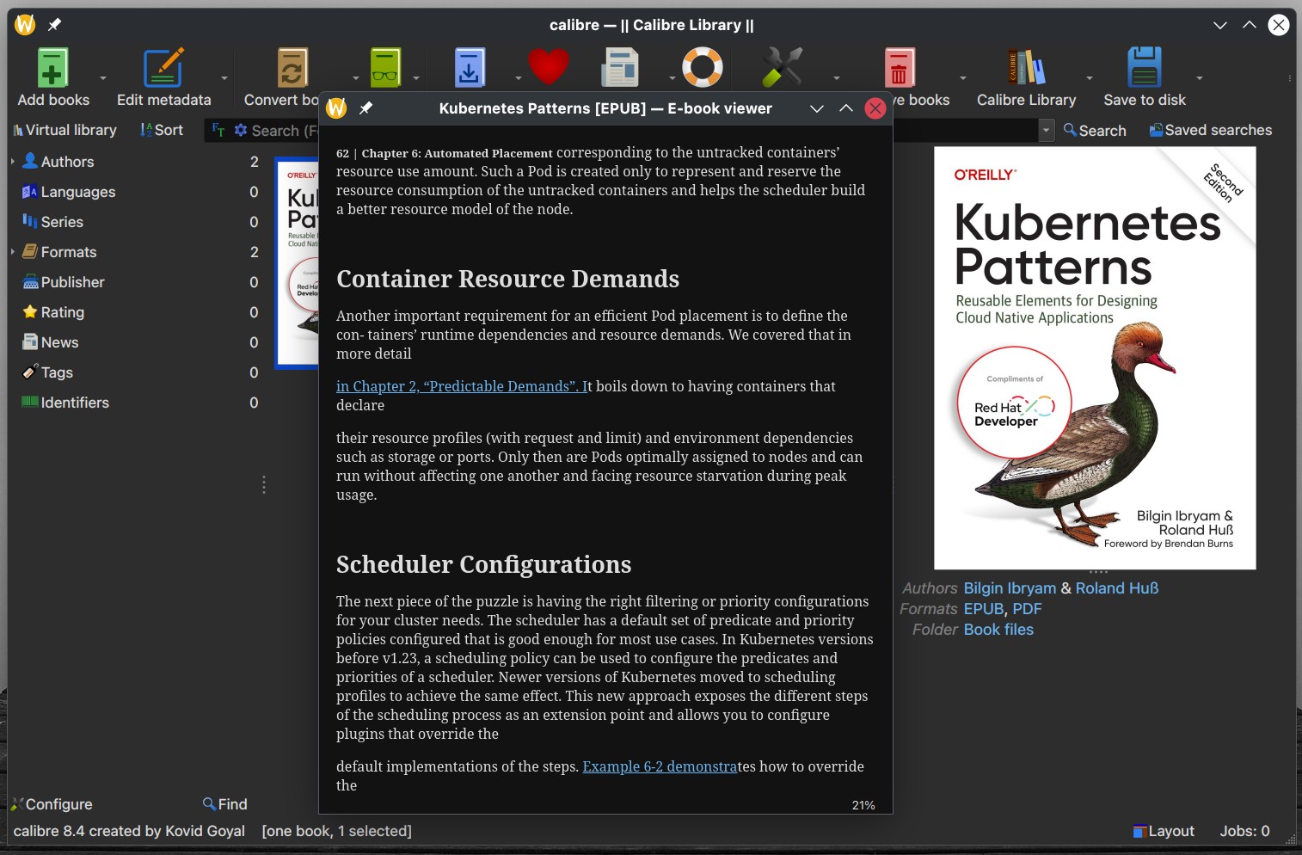This screenshot has height=855, width=1302.
Task: Click the Add books icon
Action: (52, 68)
